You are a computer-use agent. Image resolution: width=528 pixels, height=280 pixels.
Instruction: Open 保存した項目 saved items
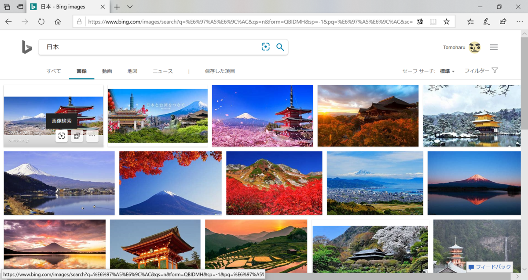[220, 71]
